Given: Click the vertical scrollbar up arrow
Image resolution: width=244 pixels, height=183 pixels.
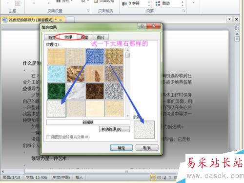Looking at the screenshot, I should click(x=237, y=34).
